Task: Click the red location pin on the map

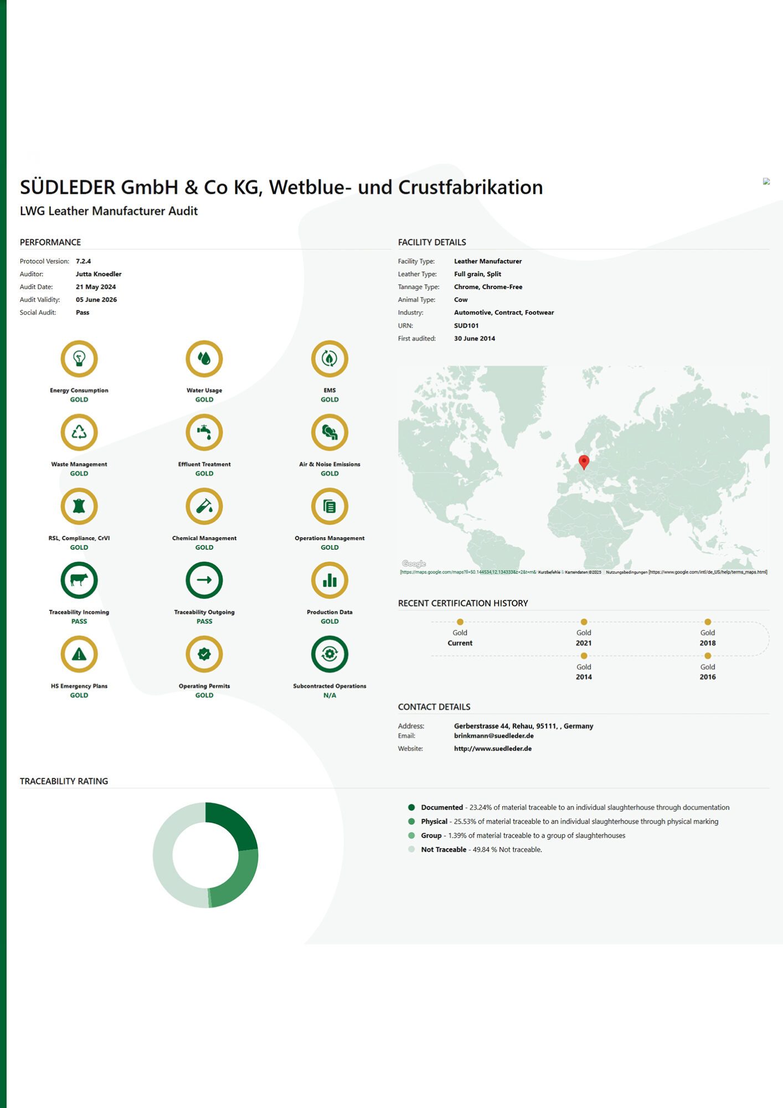Action: [584, 461]
